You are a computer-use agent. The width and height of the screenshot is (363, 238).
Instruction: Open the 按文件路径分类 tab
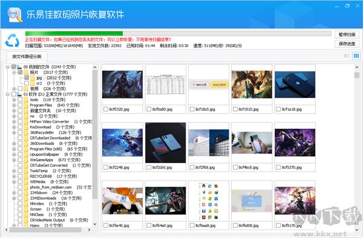[x=27, y=56]
